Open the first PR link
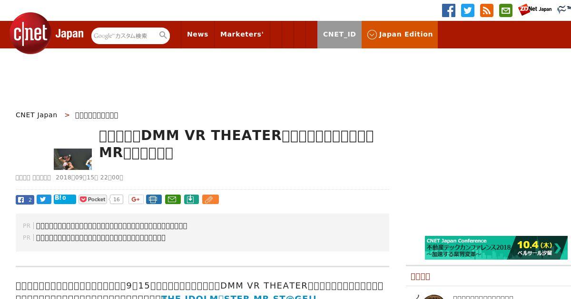This screenshot has height=299, width=571. pyautogui.click(x=111, y=226)
